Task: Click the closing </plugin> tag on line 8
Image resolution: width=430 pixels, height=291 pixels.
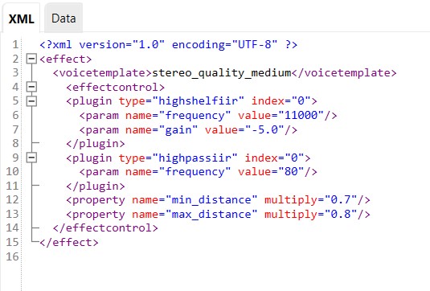Action: coord(96,144)
